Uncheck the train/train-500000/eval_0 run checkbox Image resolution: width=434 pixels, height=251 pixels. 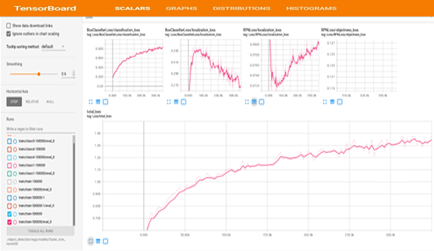[9, 221]
